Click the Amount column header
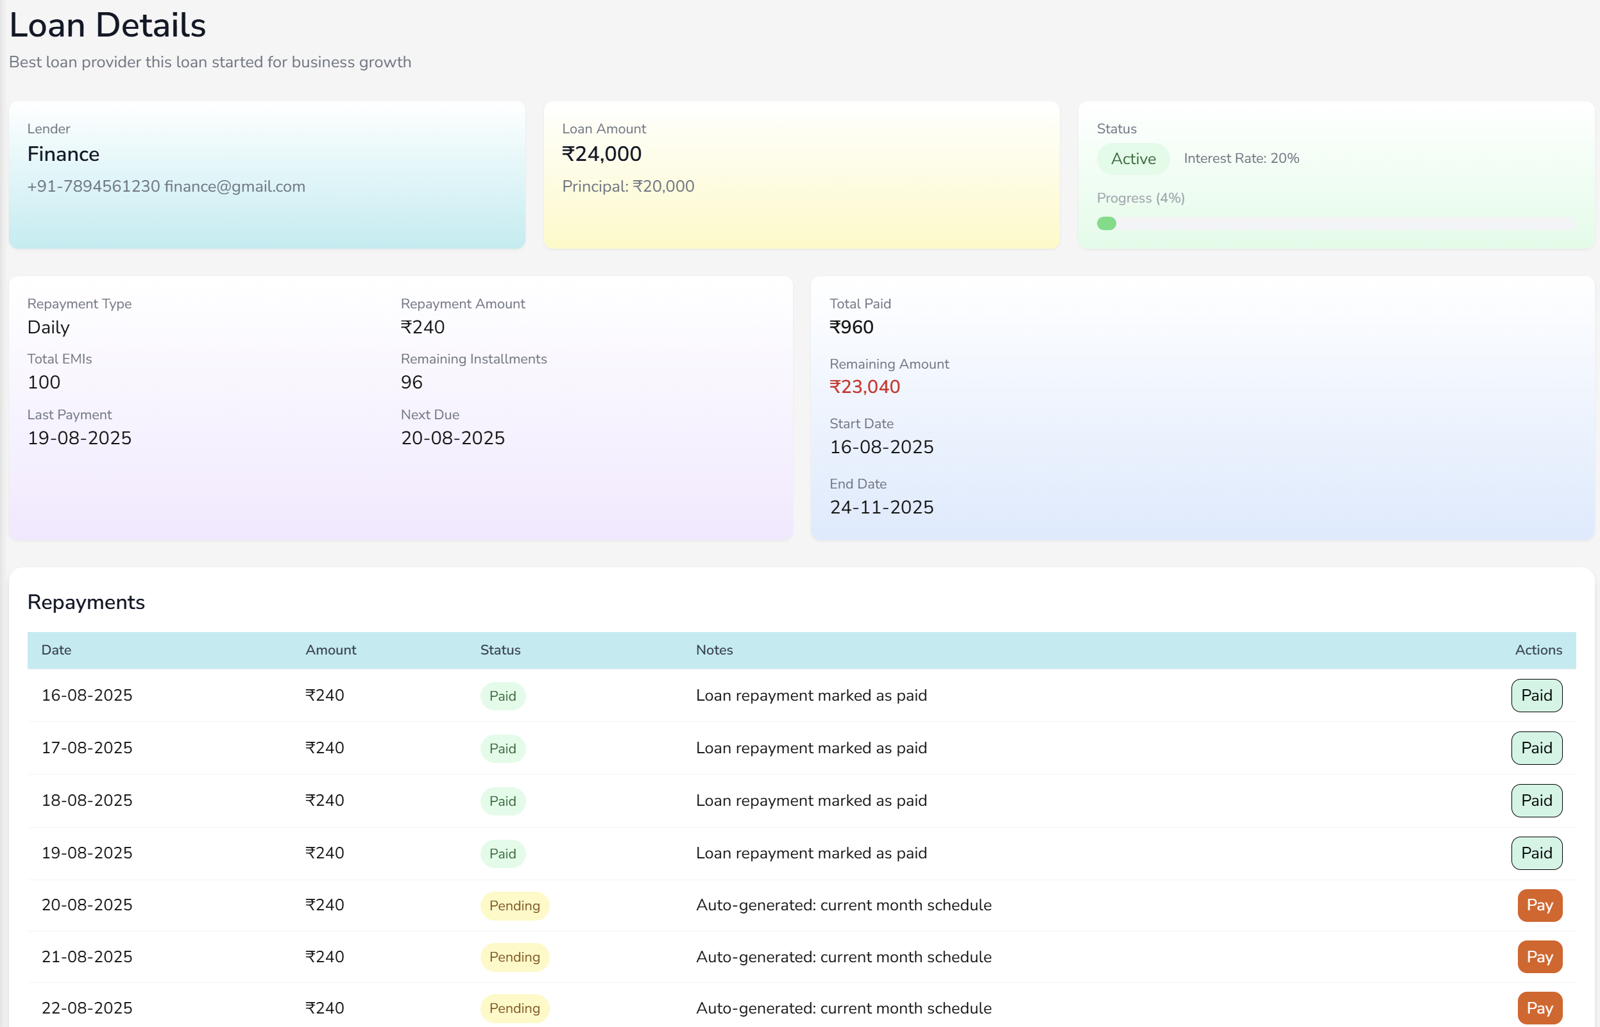This screenshot has height=1027, width=1600. (x=331, y=649)
